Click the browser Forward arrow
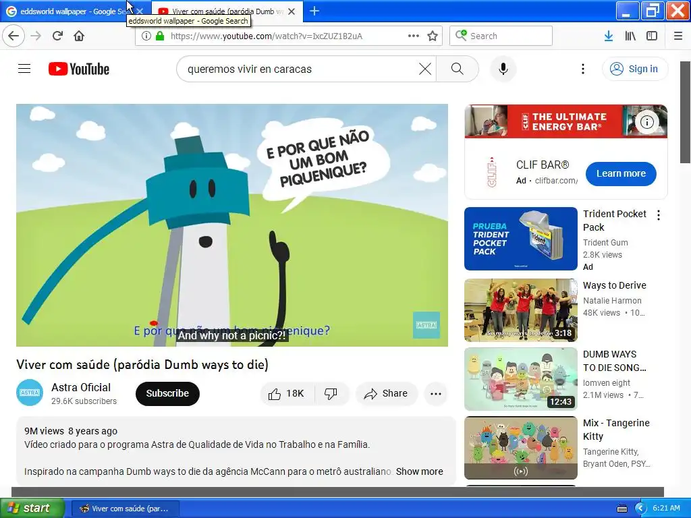691x518 pixels. pyautogui.click(x=36, y=36)
